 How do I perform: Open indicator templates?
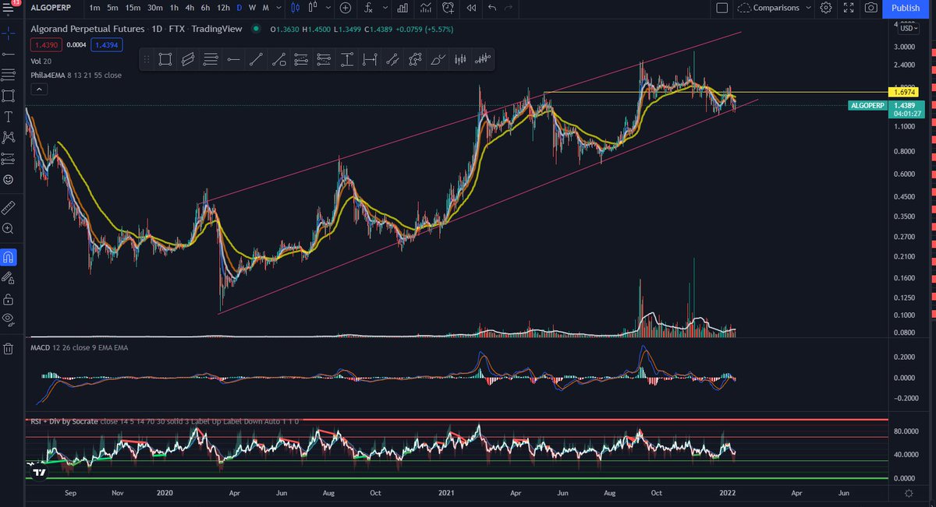[425, 8]
